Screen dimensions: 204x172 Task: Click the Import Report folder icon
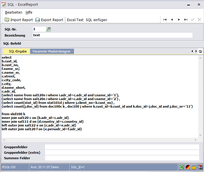(x=7, y=20)
